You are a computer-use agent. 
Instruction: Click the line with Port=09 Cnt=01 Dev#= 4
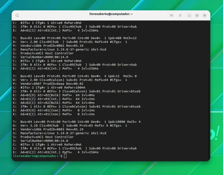point(75,76)
